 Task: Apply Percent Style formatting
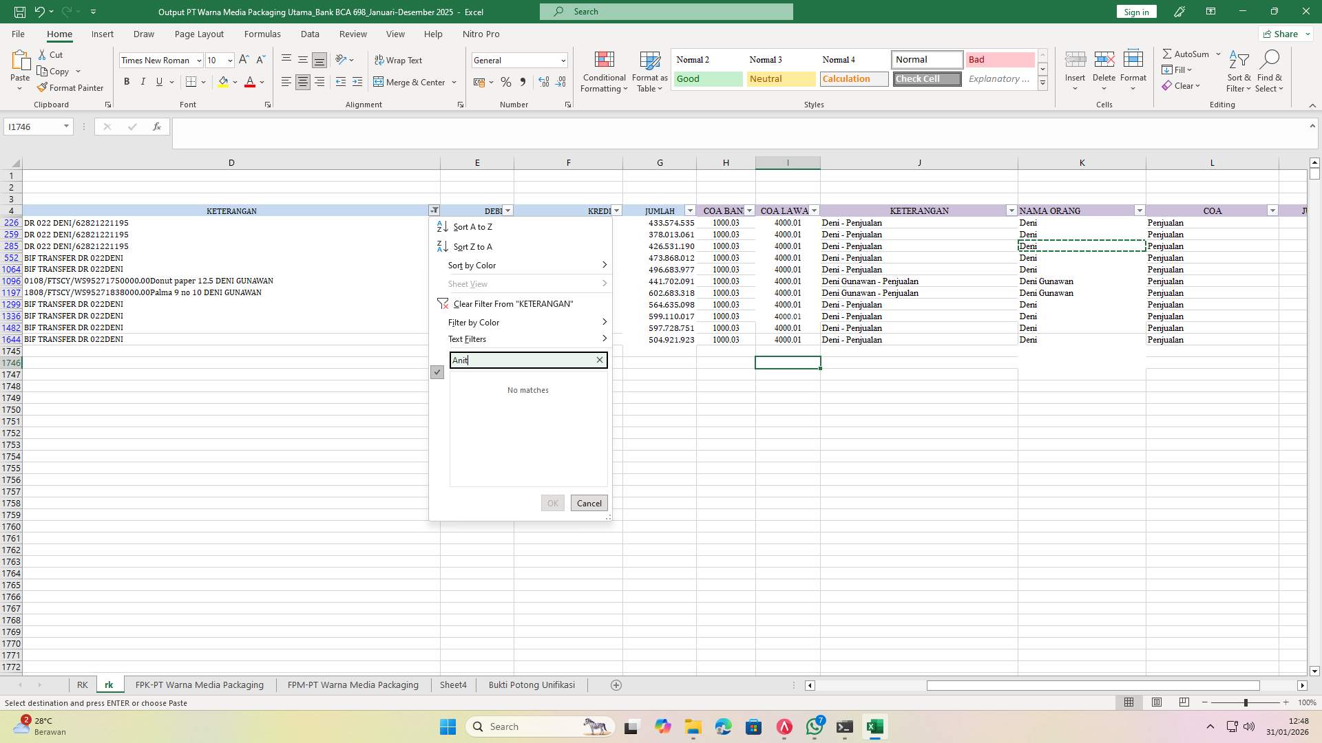pos(506,82)
